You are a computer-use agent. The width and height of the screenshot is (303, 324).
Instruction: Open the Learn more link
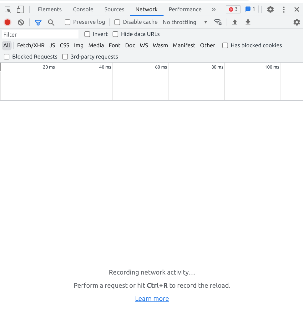[152, 298]
